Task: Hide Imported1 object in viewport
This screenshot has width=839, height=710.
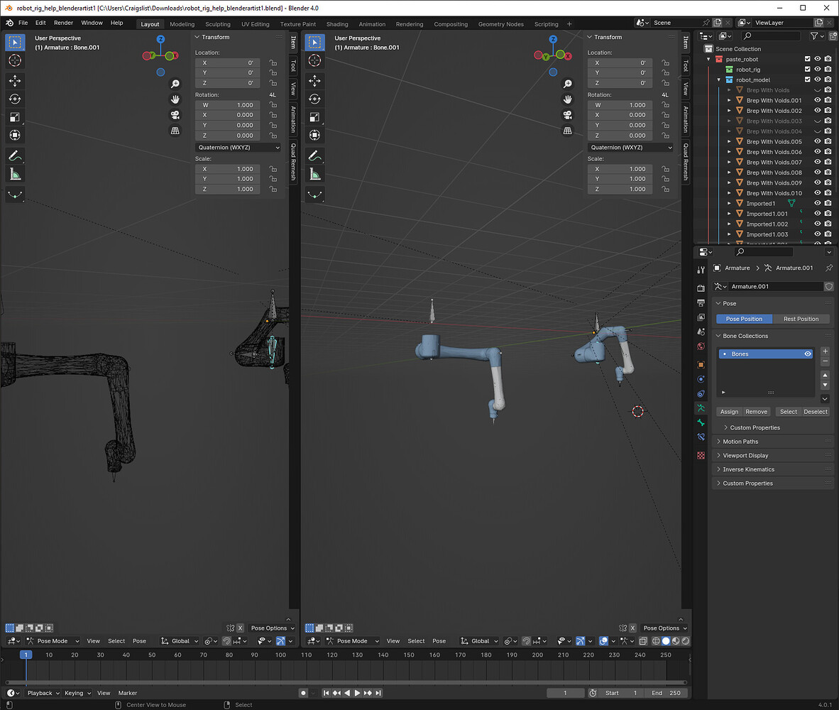Action: pyautogui.click(x=818, y=203)
